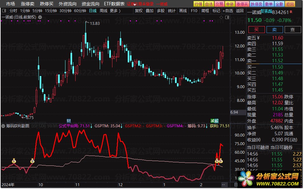Click the 撤单 button
The image size is (304, 189).
pos(269,4)
